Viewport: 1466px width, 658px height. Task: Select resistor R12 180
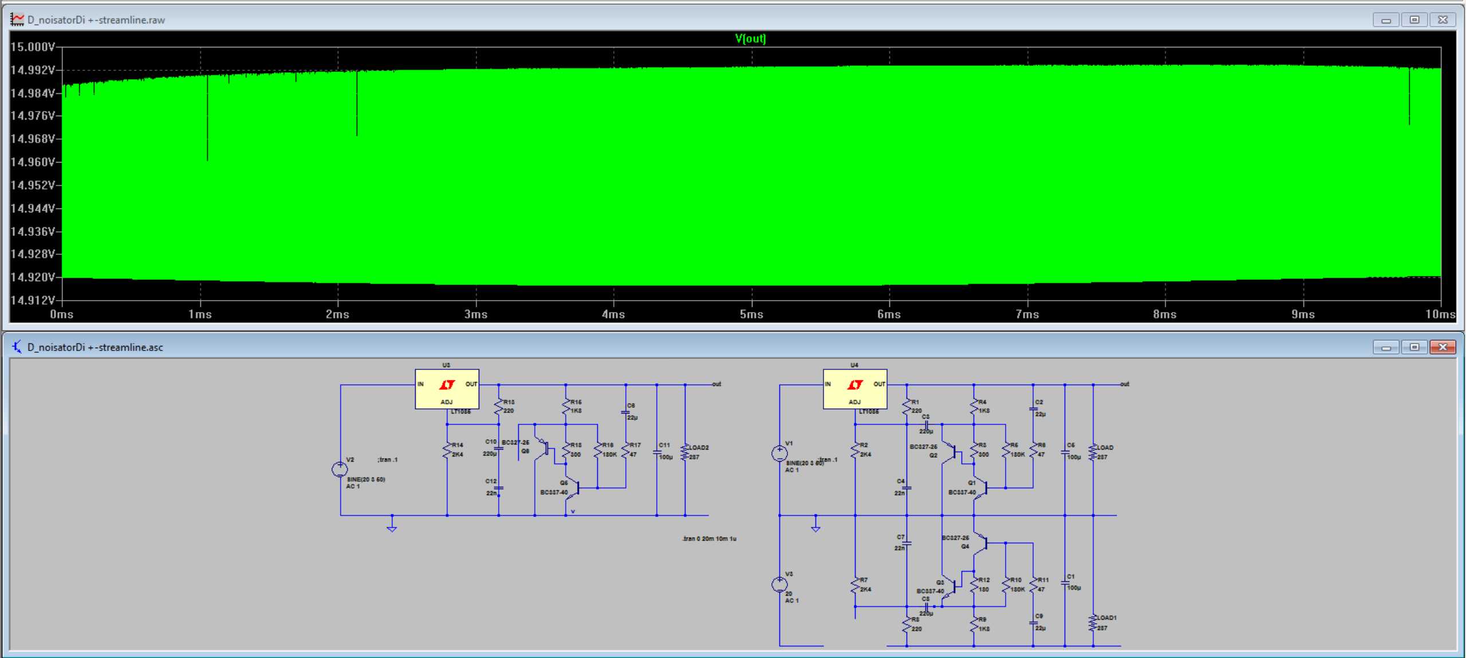click(x=974, y=585)
